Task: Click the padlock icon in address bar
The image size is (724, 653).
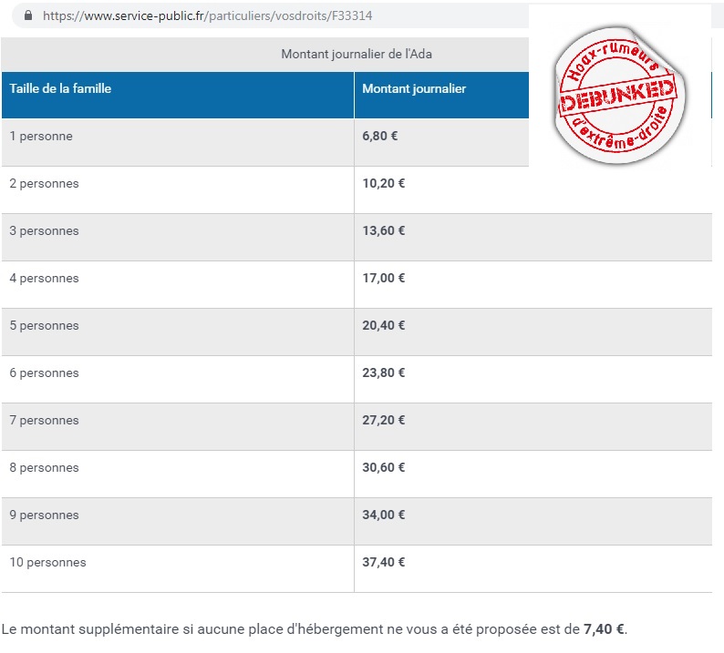Action: [27, 15]
